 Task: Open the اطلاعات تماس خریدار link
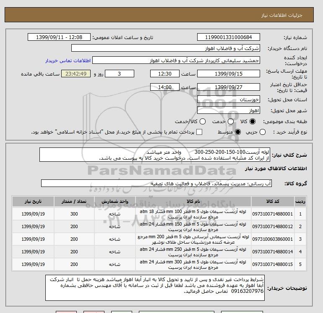68,60
